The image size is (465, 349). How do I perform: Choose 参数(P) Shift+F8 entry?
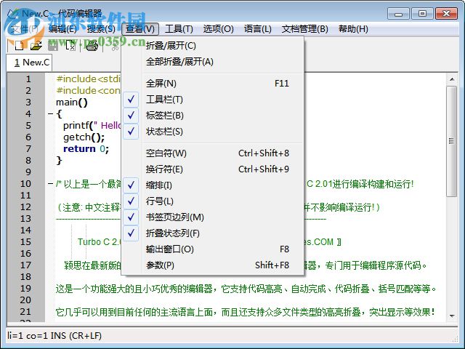point(212,265)
